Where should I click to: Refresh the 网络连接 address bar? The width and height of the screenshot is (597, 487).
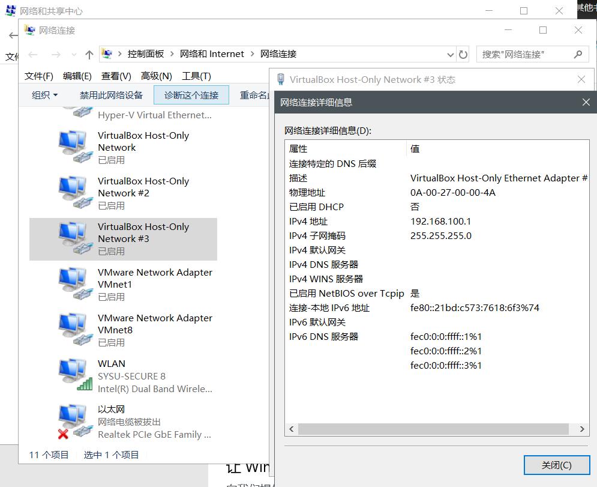point(463,55)
